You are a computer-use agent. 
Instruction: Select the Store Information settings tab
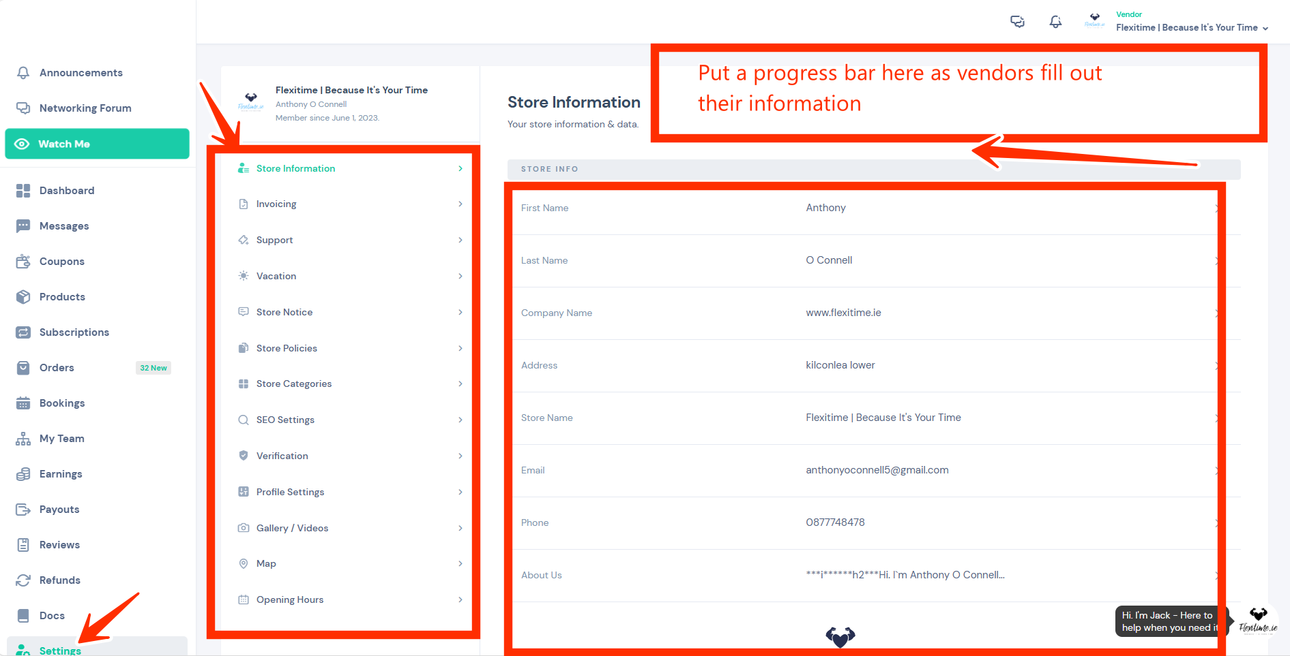[350, 168]
